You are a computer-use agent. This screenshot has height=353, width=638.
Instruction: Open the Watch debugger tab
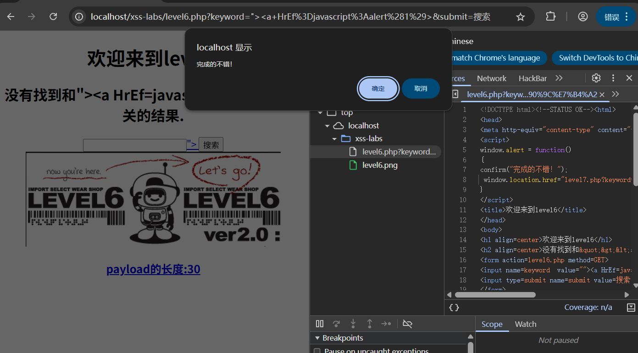(526, 324)
